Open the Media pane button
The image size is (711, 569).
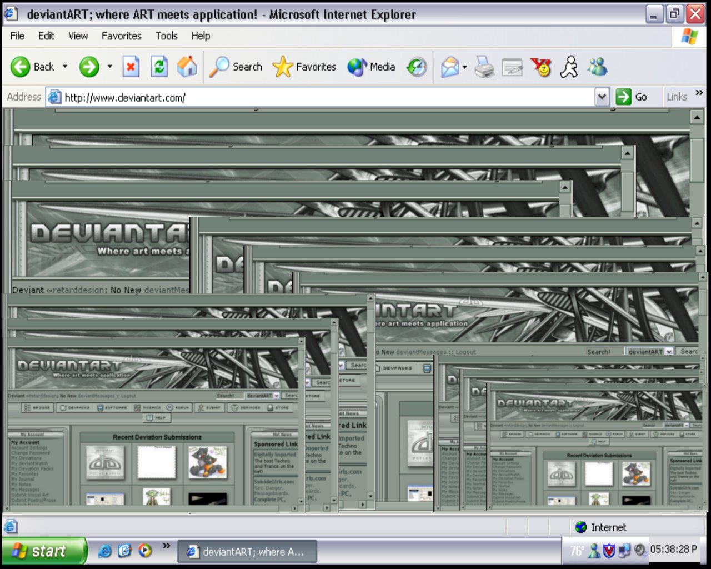(371, 67)
